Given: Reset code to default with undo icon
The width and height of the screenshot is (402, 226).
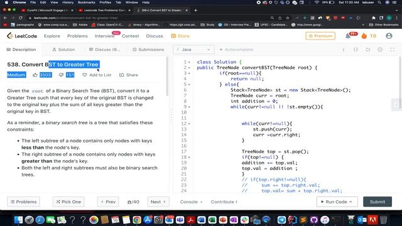Looking at the screenshot, I should point(368,50).
